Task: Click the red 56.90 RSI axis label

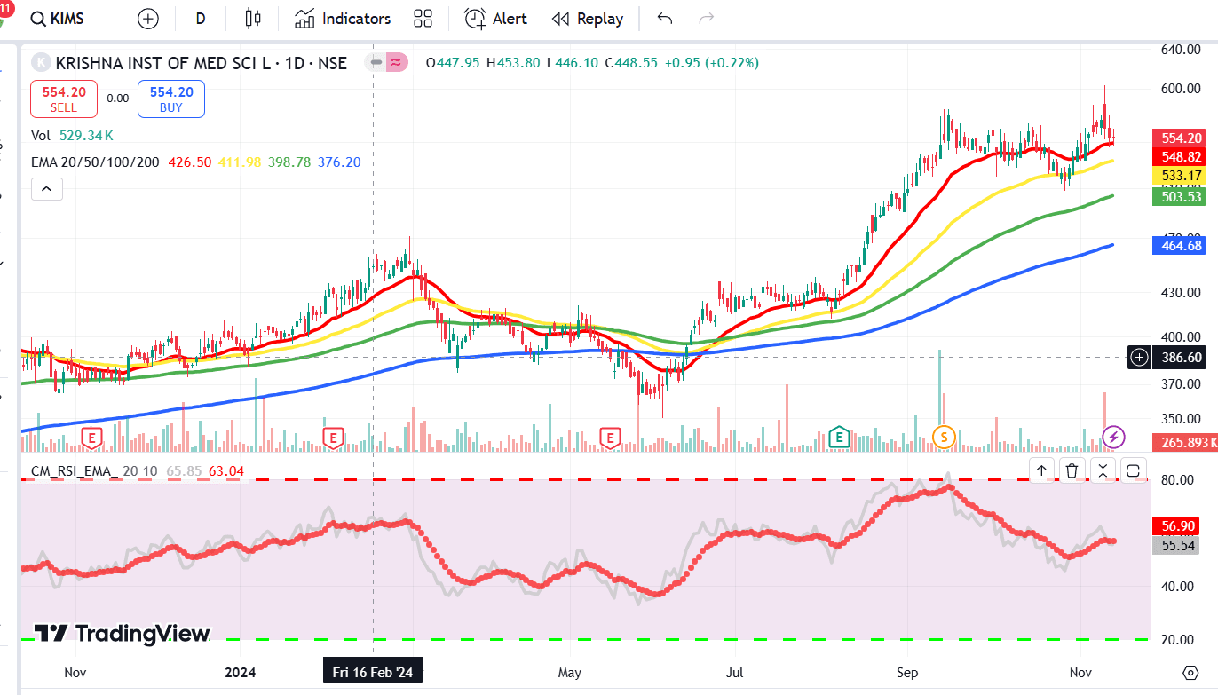Action: coord(1177,526)
